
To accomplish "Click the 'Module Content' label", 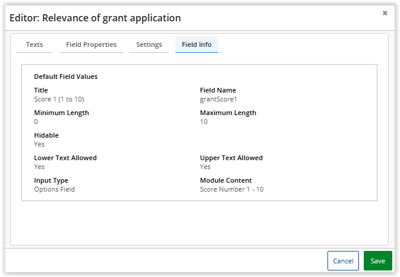I will 226,180.
